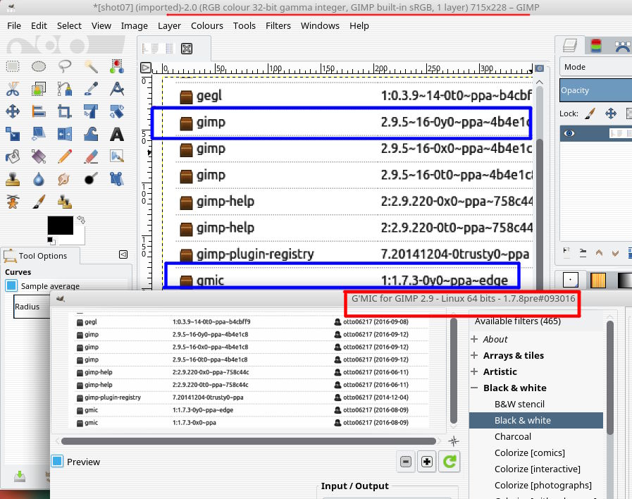Select the Paths tool
632x499 pixels.
(x=65, y=89)
